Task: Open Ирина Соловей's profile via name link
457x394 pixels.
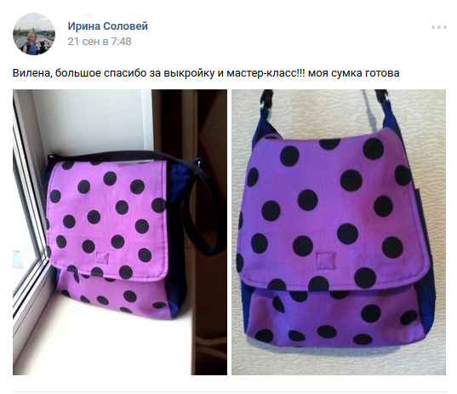Action: point(108,26)
